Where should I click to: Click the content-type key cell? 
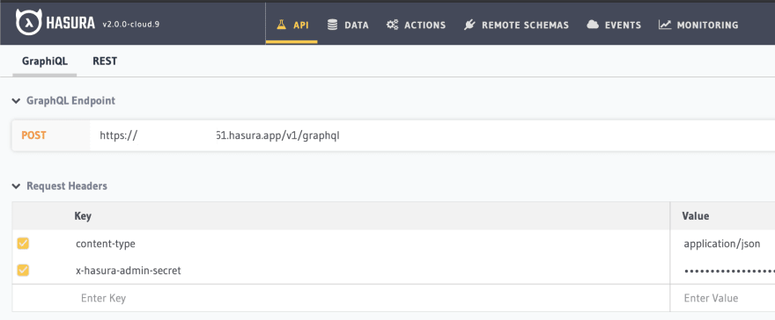(x=106, y=244)
